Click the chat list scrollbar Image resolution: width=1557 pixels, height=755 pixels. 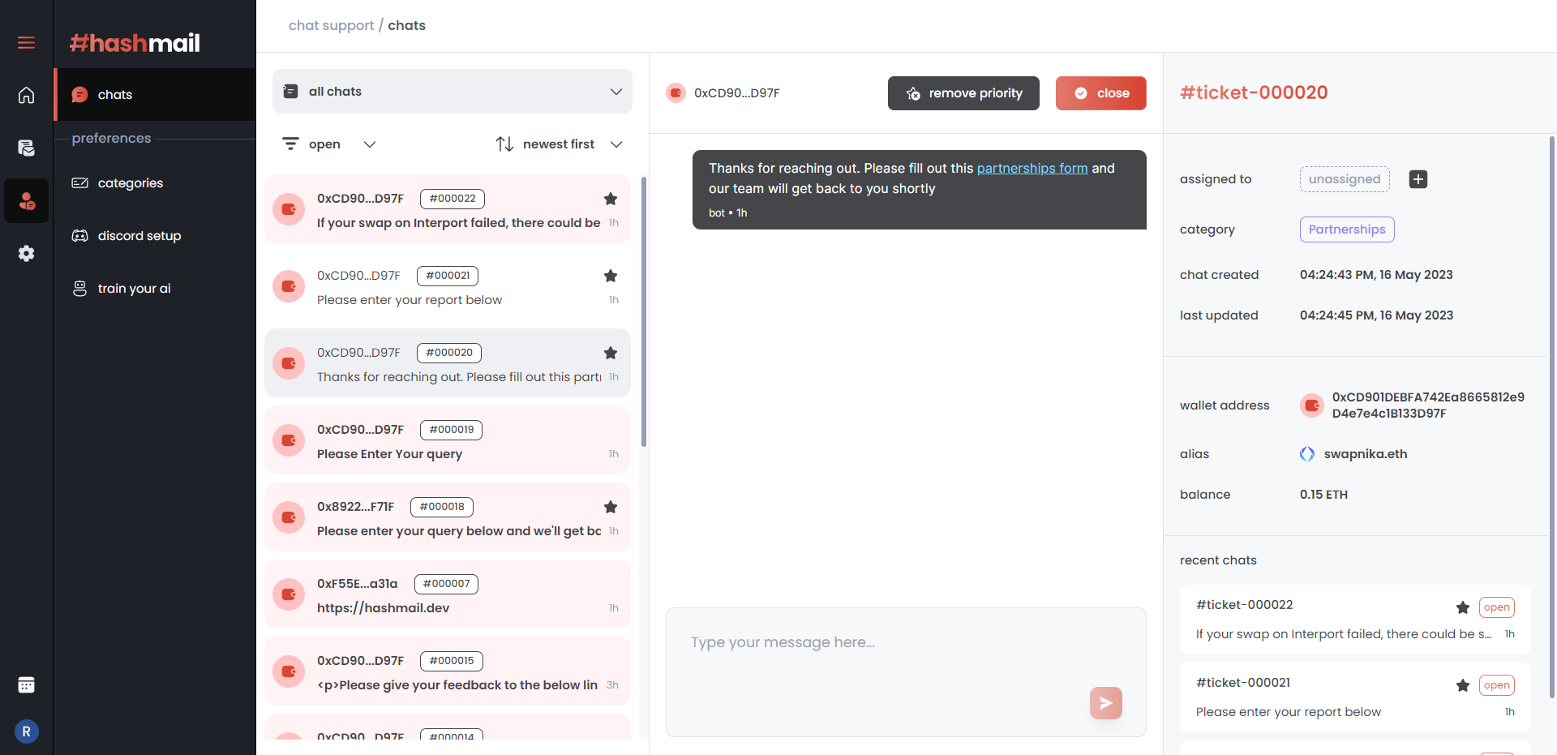click(x=644, y=312)
